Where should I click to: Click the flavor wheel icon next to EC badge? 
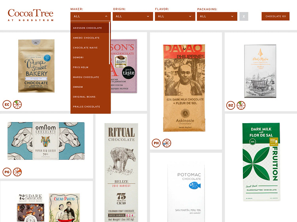pos(17,105)
